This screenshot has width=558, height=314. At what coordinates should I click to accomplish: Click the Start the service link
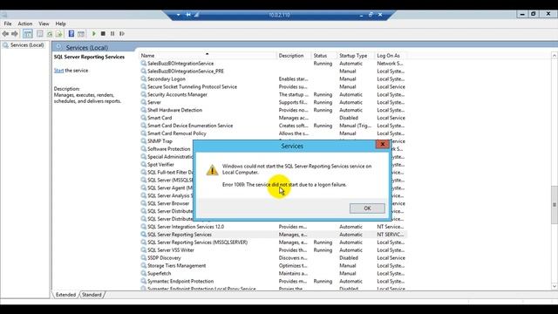point(58,71)
